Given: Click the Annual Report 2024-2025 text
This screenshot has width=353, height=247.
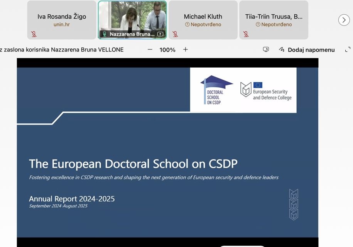Looking at the screenshot, I should pyautogui.click(x=72, y=199).
